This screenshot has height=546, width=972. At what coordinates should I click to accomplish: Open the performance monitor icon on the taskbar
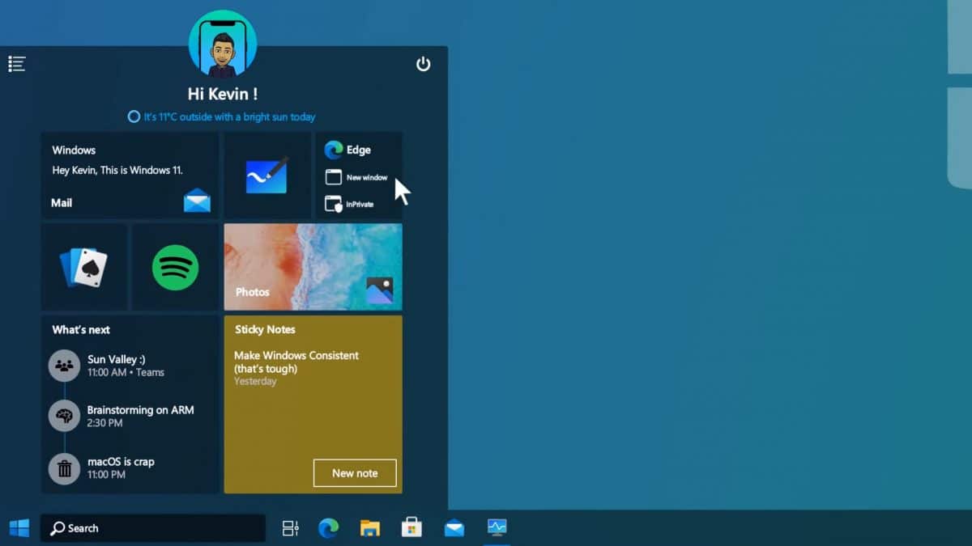coord(496,527)
